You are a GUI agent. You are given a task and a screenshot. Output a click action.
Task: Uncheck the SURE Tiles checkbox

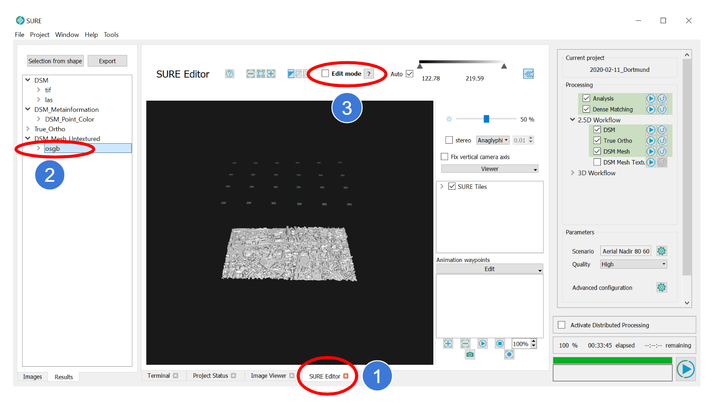[x=452, y=186]
